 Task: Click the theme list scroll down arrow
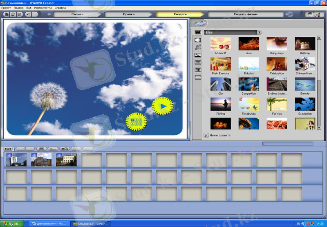tap(319, 128)
